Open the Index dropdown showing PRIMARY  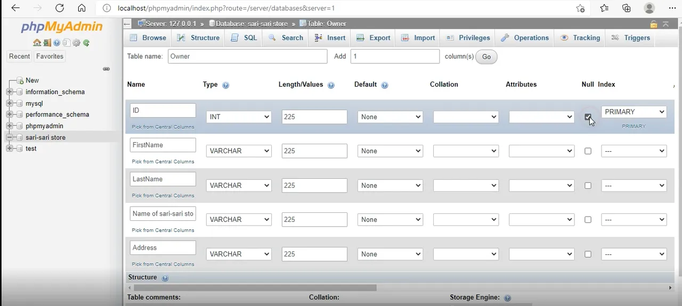[x=634, y=112]
